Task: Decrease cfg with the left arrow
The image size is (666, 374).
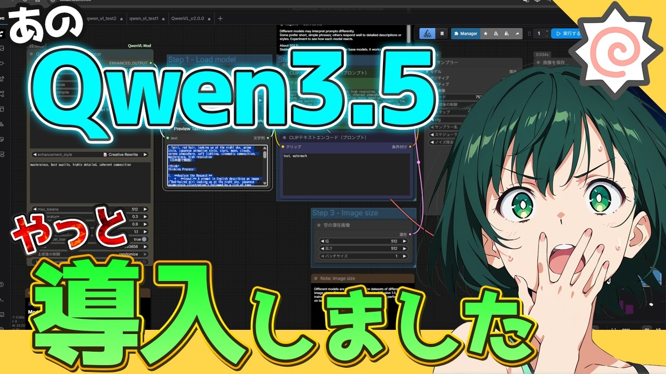Action: tap(432, 119)
